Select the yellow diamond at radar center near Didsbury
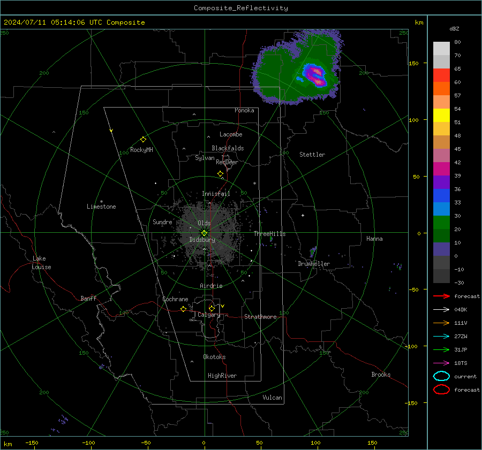 [205, 233]
